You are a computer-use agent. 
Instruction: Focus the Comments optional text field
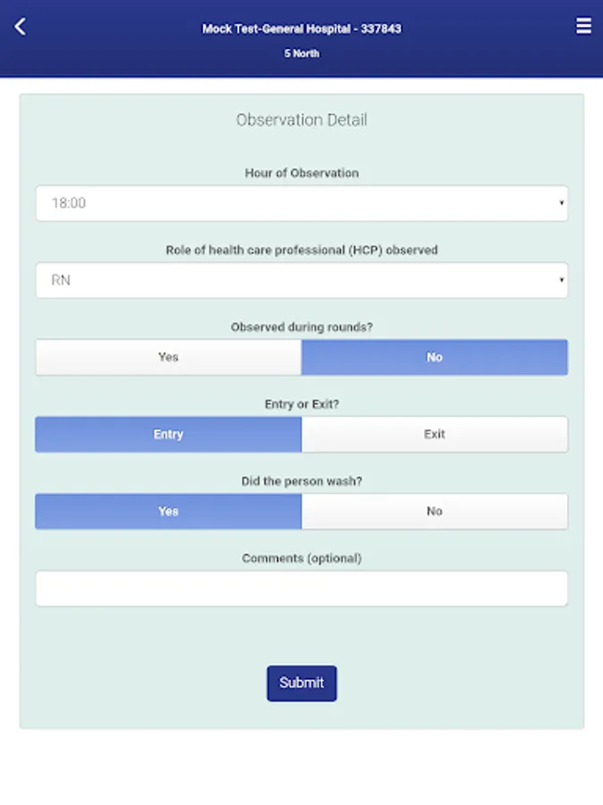pos(301,589)
